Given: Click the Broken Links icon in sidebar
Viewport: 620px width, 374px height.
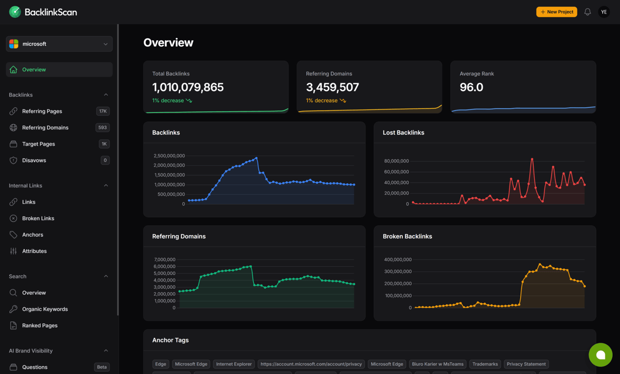Looking at the screenshot, I should [14, 218].
